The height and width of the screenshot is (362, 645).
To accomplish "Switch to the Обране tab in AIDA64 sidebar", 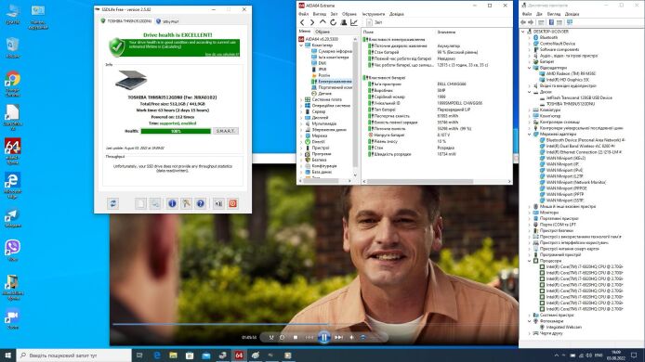I will click(322, 32).
